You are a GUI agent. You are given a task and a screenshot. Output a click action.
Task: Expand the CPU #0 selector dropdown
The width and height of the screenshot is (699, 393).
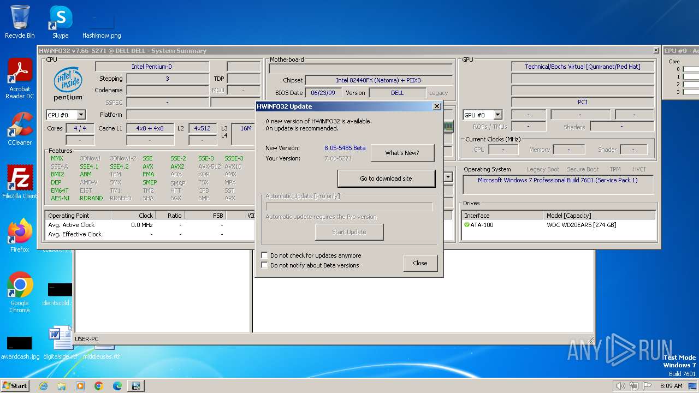[x=81, y=115]
